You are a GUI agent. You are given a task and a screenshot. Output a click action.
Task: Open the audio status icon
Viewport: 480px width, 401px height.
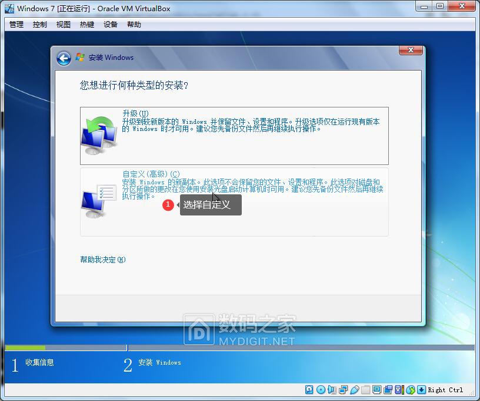[332, 390]
